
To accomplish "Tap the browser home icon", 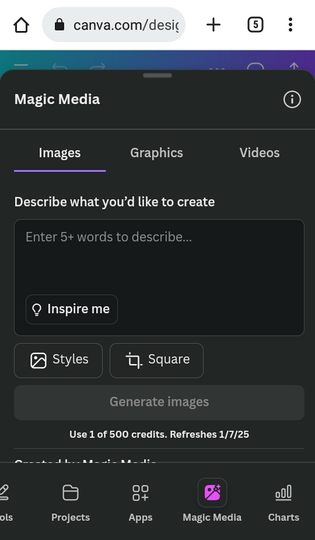I will (22, 25).
